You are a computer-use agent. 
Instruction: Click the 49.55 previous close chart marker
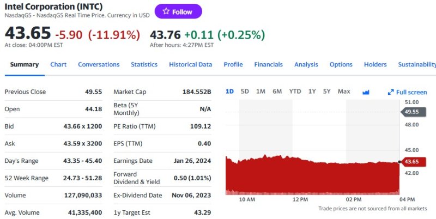[x=411, y=112]
